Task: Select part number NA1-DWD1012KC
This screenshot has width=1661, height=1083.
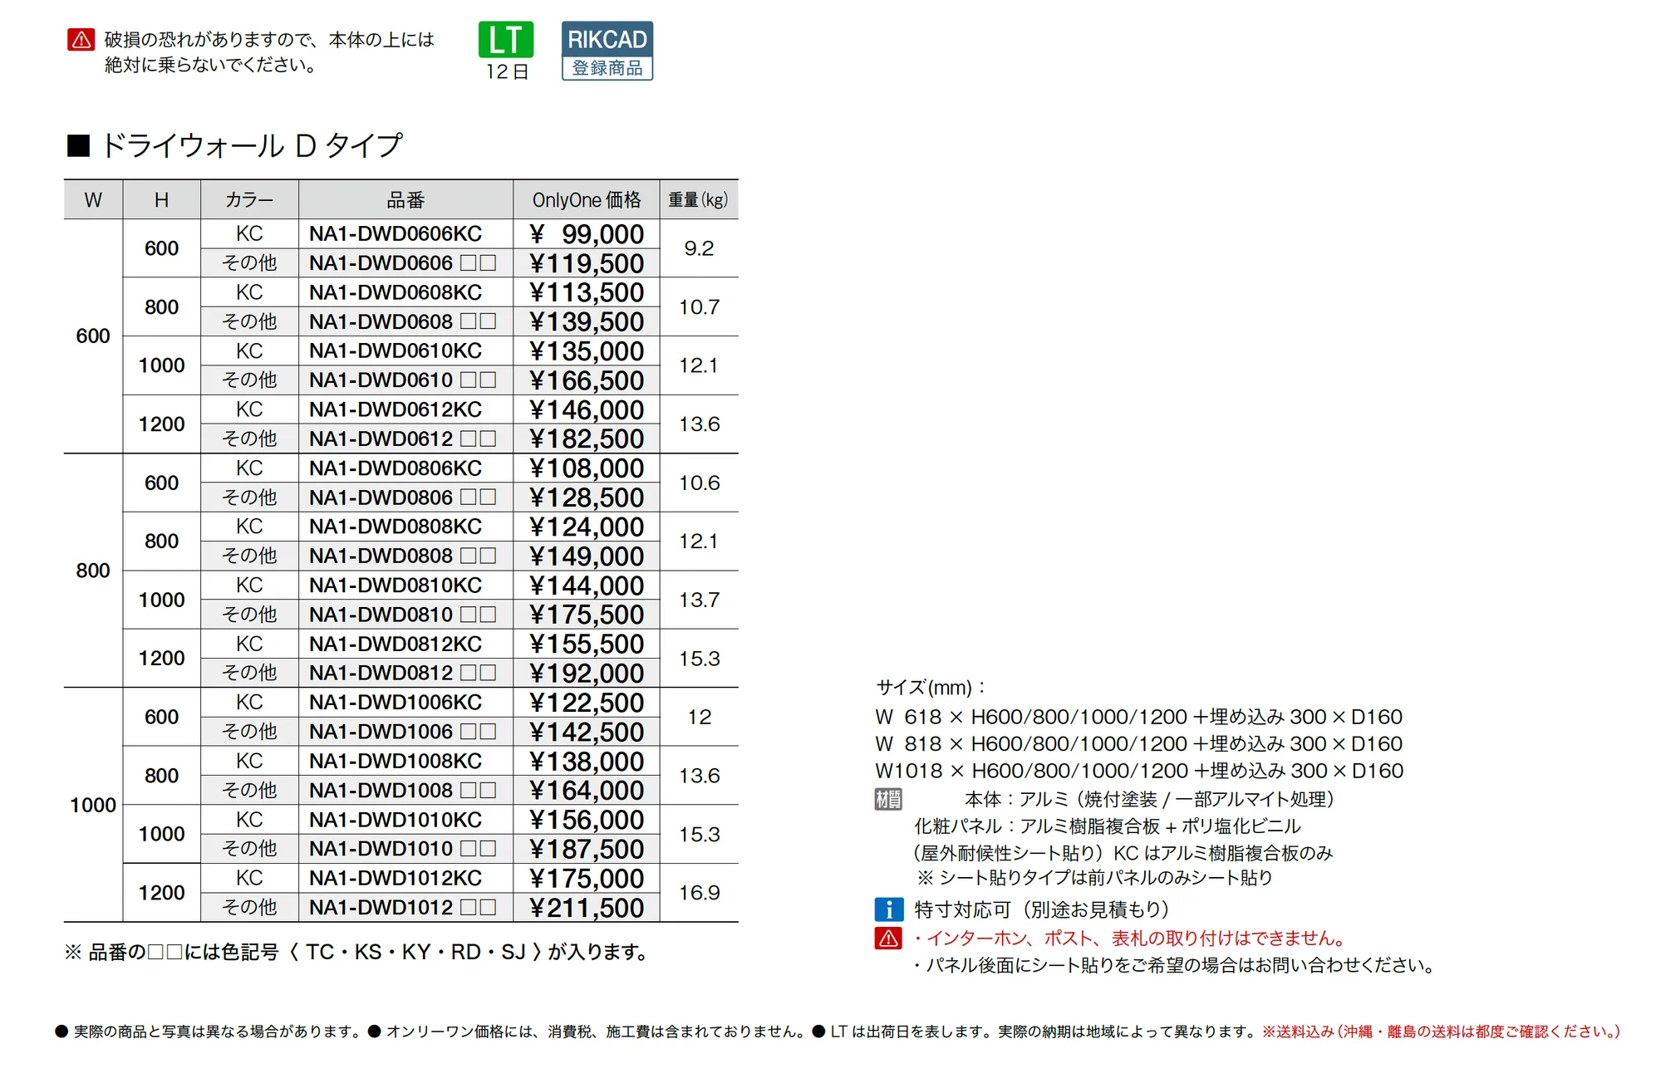Action: [x=396, y=878]
